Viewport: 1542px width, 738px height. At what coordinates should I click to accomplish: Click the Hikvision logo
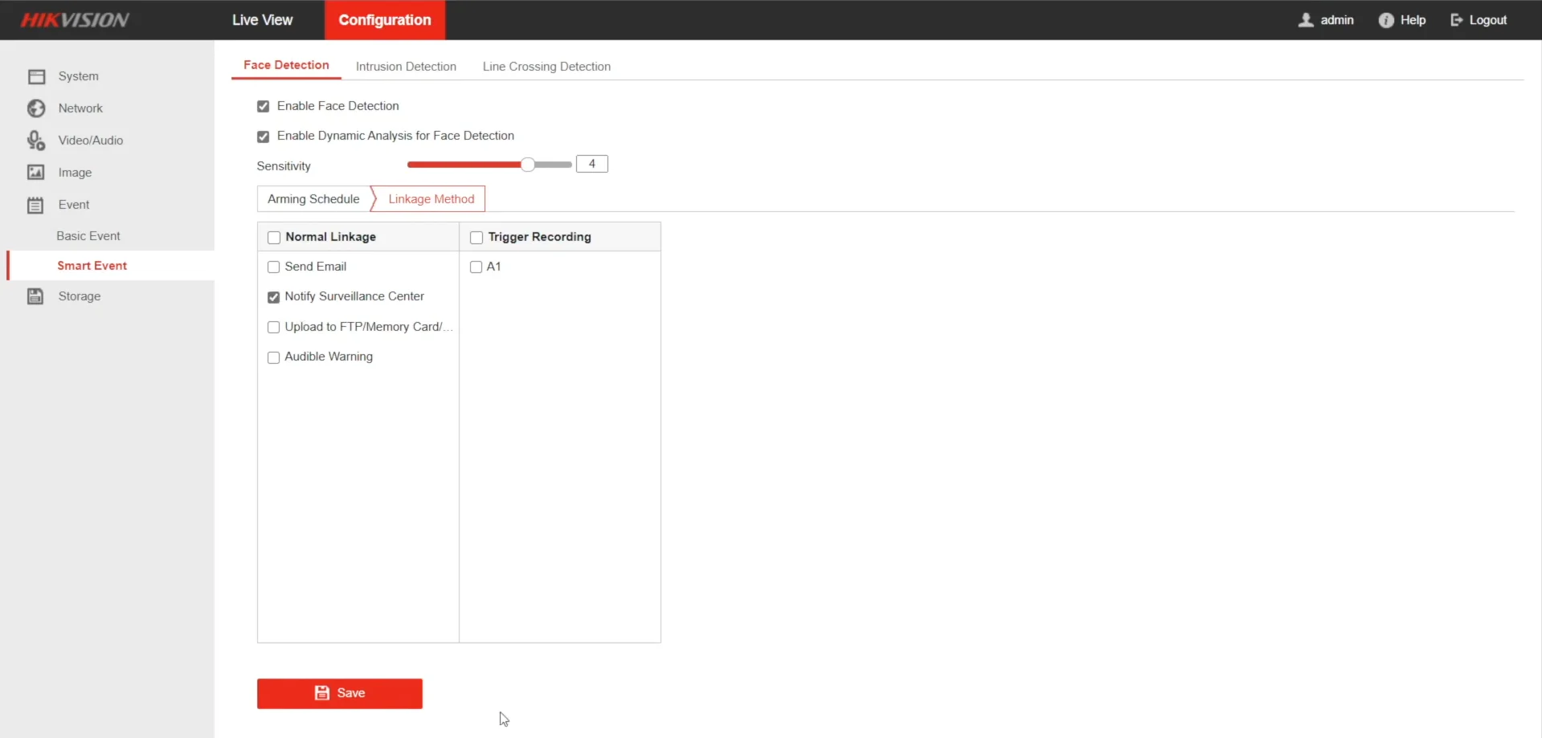pyautogui.click(x=75, y=20)
